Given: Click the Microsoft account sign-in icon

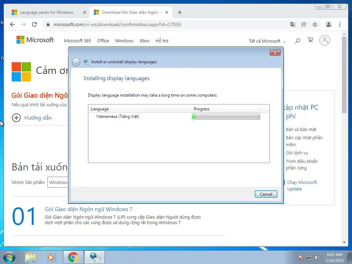Looking at the screenshot, I should (x=324, y=41).
